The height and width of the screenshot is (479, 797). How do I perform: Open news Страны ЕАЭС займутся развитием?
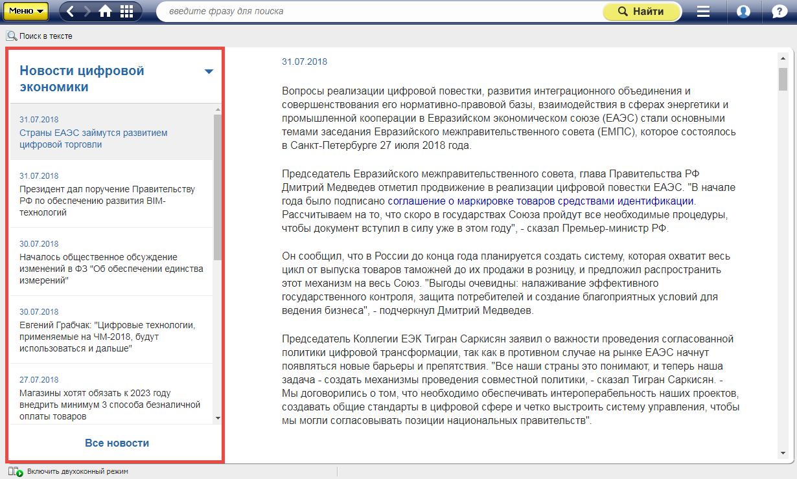point(93,139)
